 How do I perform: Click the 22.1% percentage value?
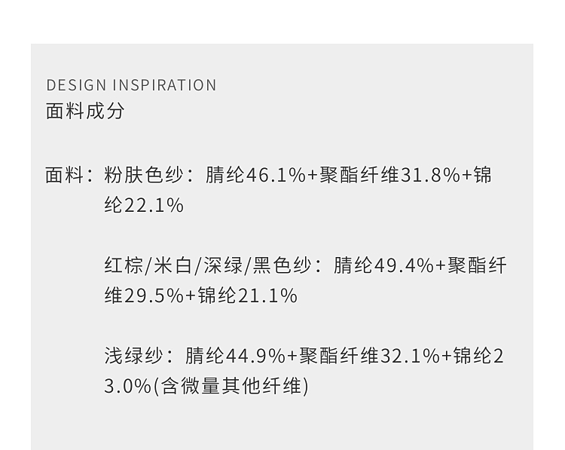[154, 206]
